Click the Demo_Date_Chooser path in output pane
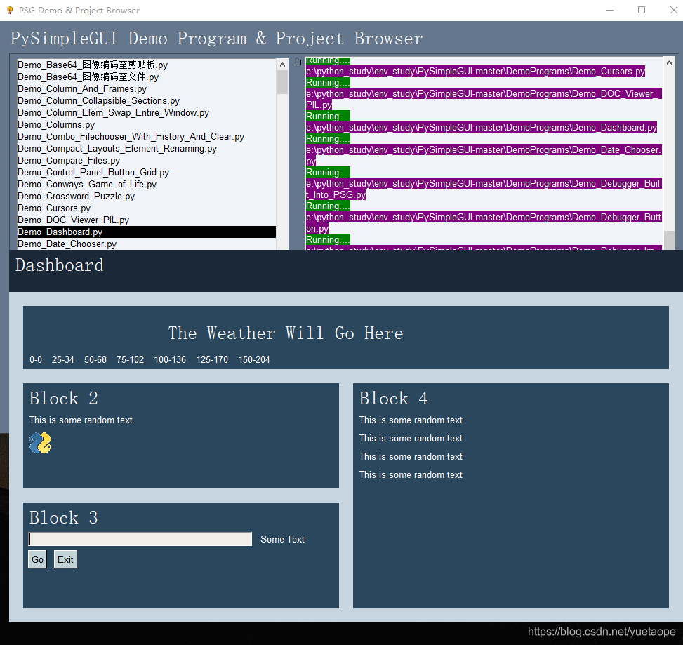Viewport: 683px width, 645px height. [x=484, y=156]
